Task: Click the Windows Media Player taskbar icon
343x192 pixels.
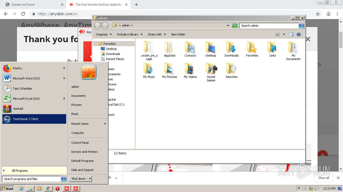Action: [39, 189]
